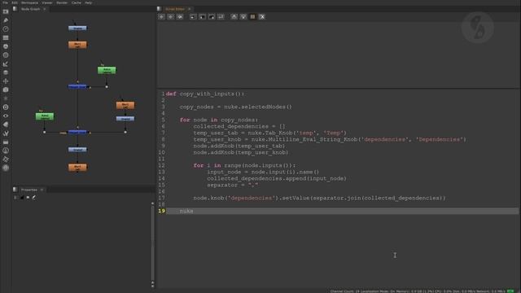521x293 pixels.
Task: Go to next script in Script Editor
Action: [x=170, y=16]
